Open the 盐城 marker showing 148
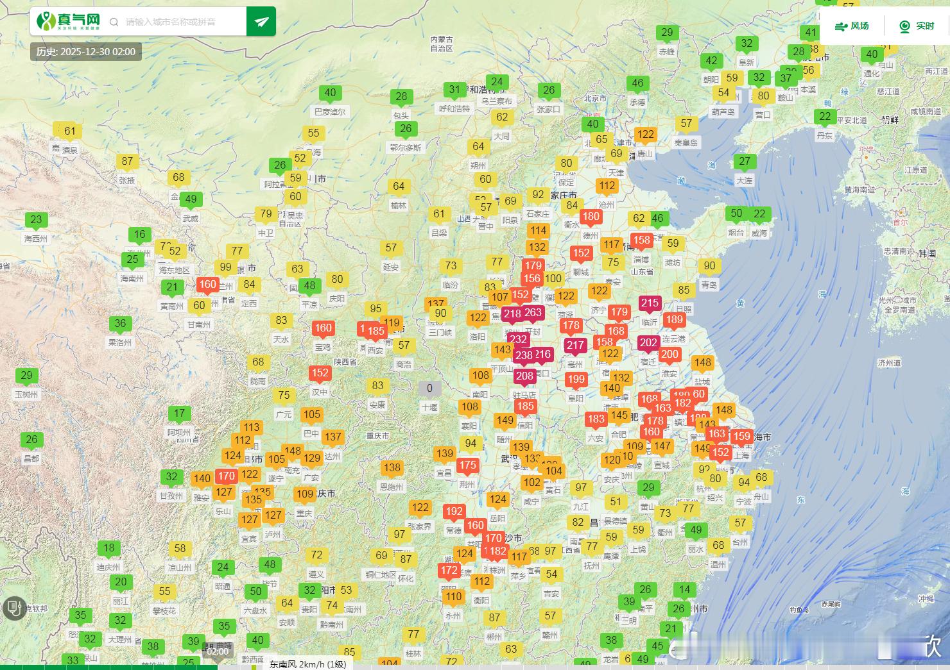 pyautogui.click(x=703, y=364)
